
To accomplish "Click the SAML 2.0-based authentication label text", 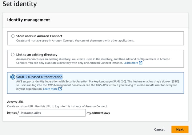I will pyautogui.click(x=39, y=77).
